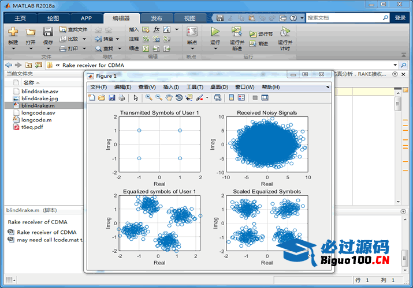
Task: Save the figure from the Figure 1 toolbar
Action: pos(111,98)
